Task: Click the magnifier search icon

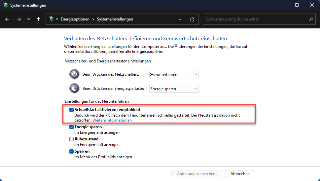Action: point(311,19)
